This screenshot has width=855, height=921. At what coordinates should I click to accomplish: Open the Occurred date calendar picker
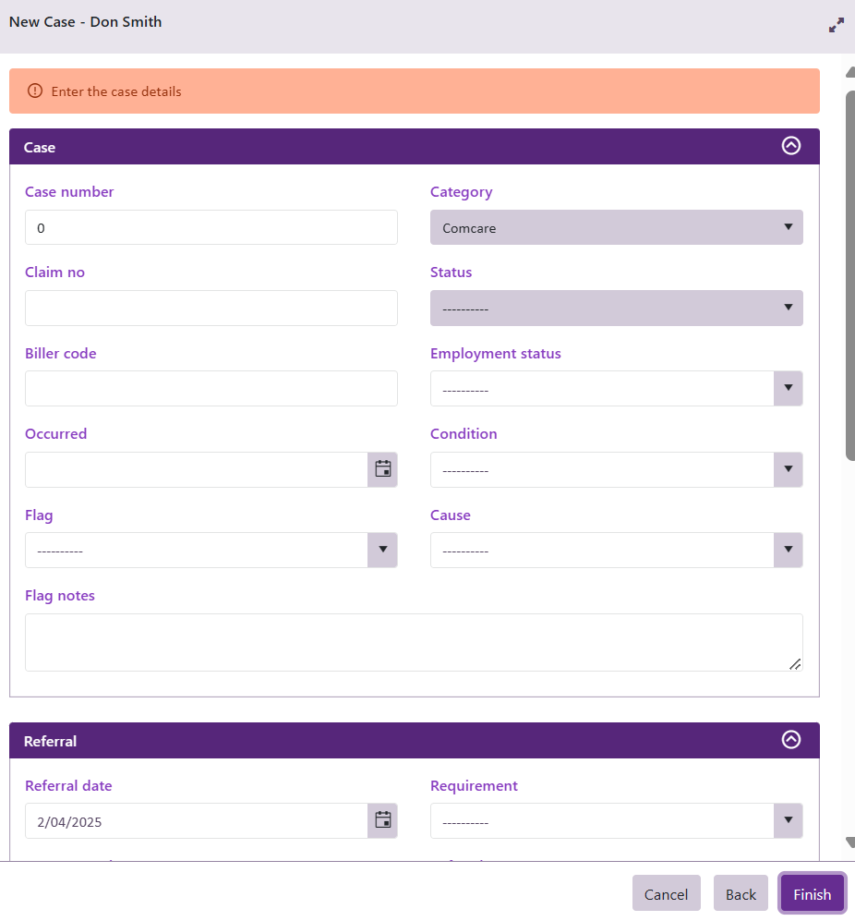point(382,469)
